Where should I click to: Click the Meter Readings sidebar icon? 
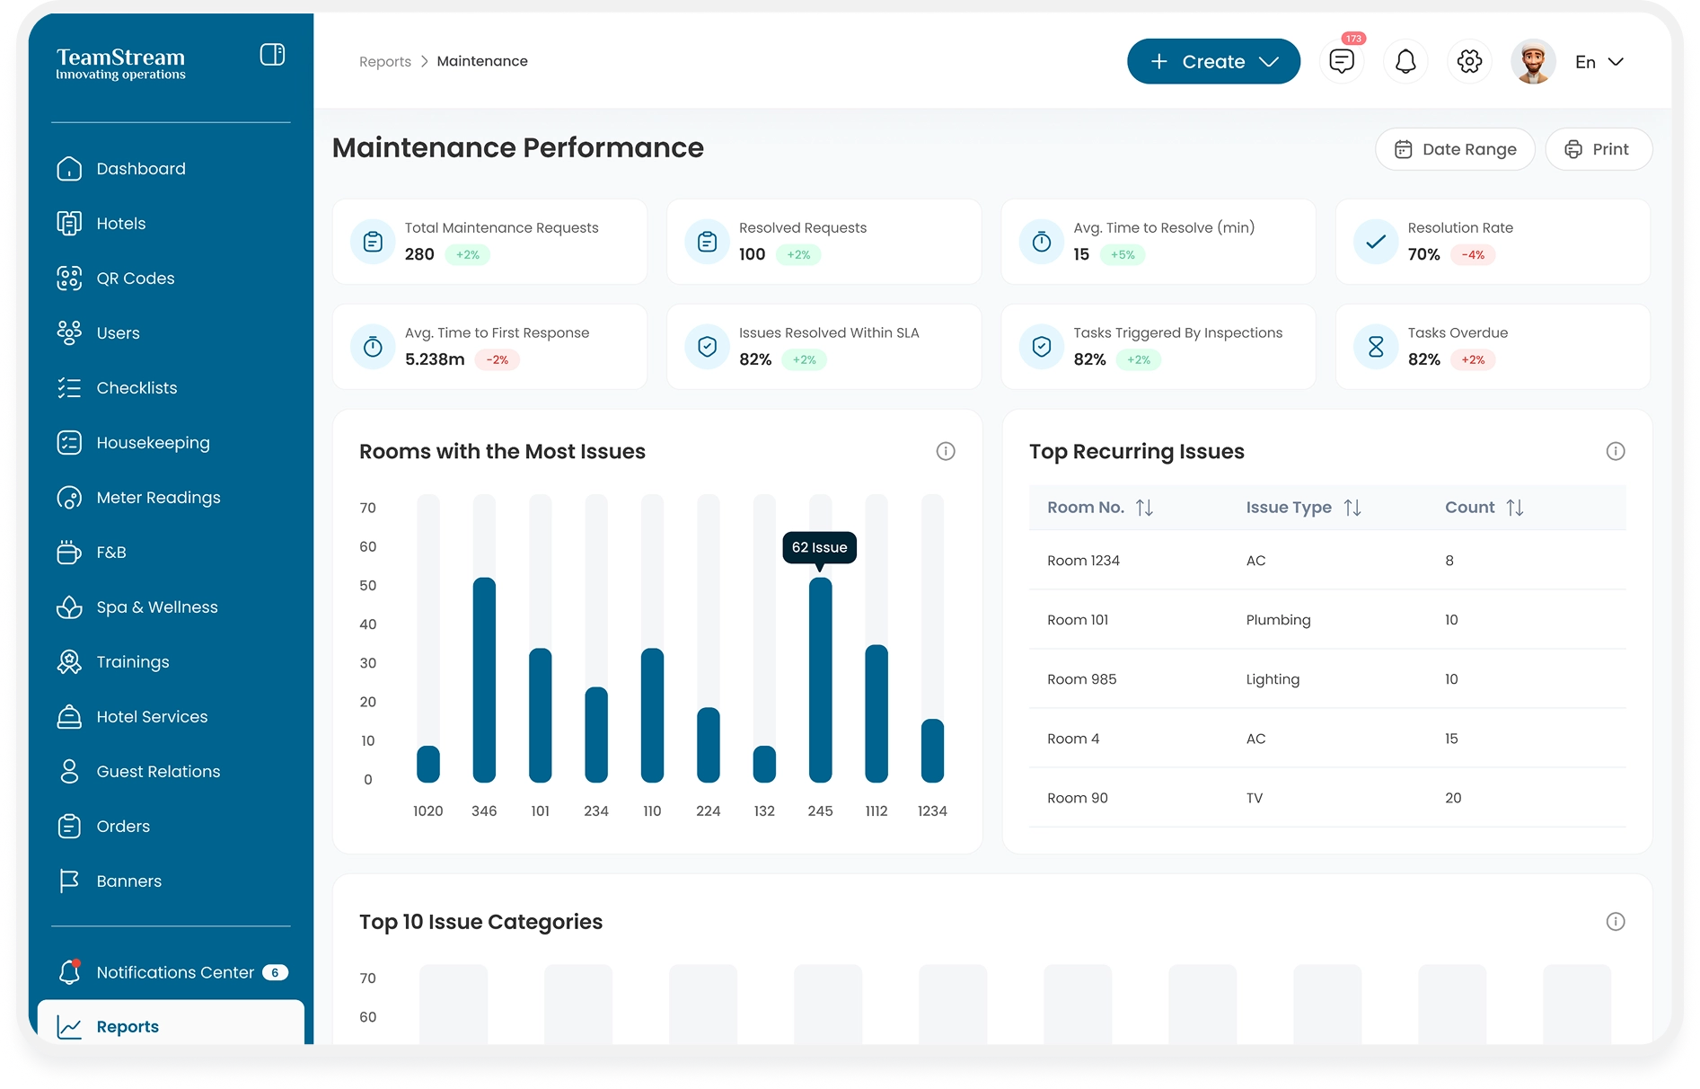(x=69, y=498)
